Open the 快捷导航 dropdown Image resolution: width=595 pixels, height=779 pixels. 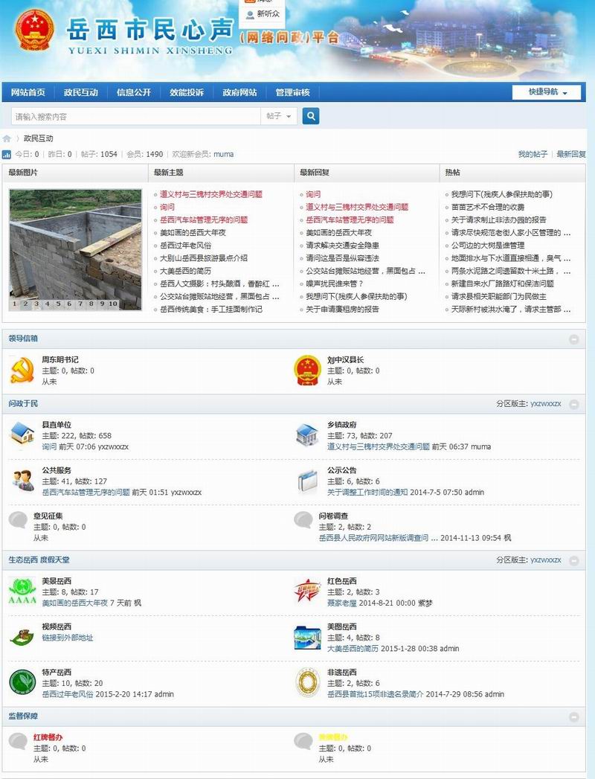(x=546, y=92)
